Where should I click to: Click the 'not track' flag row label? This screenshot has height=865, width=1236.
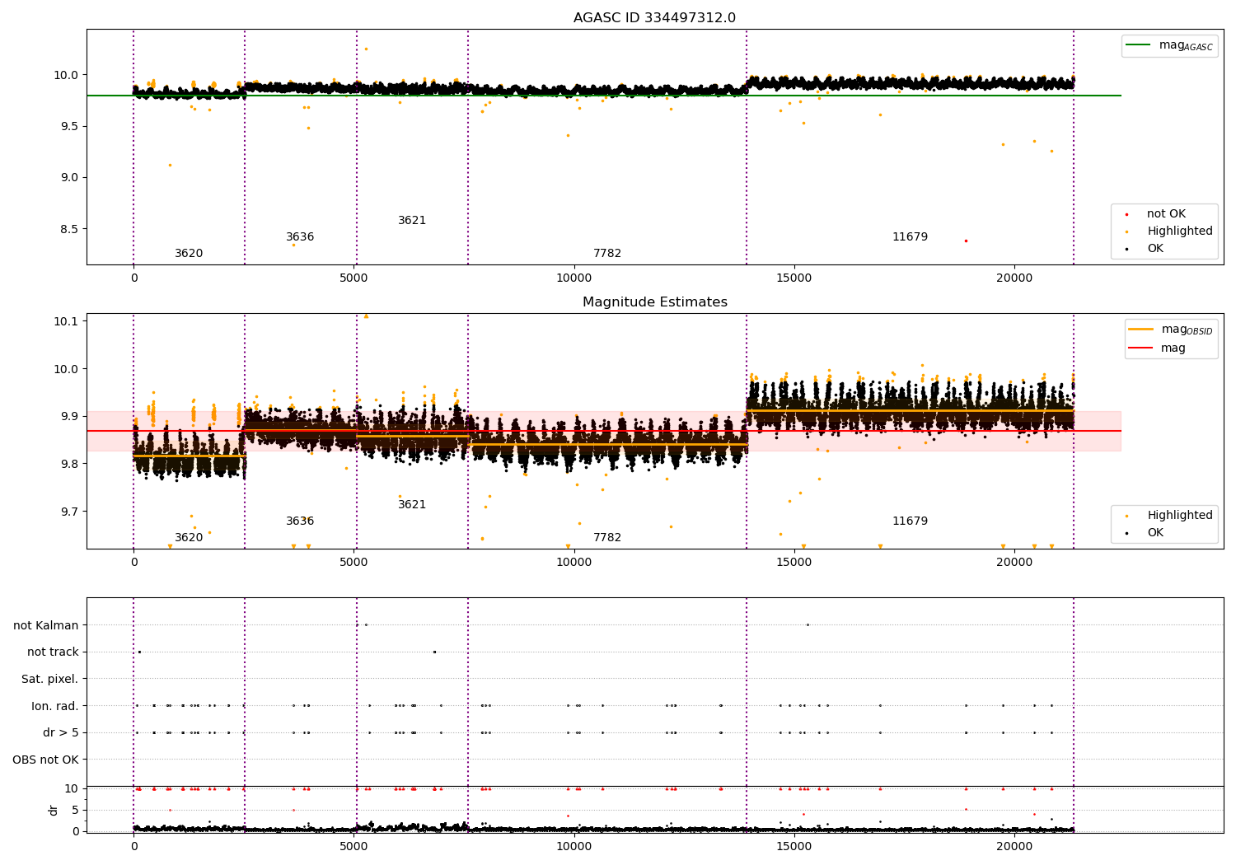[53, 652]
